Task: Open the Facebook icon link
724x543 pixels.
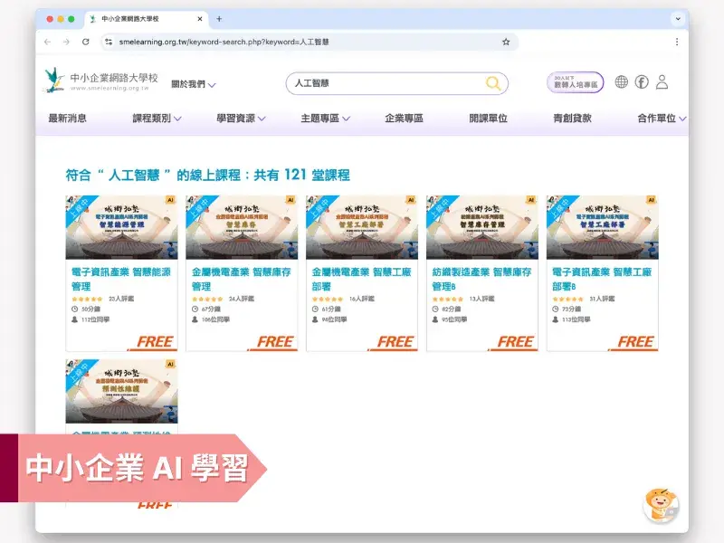Action: coord(642,82)
